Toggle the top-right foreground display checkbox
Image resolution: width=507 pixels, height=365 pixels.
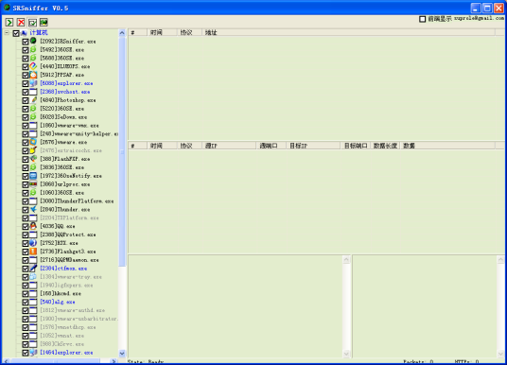(x=422, y=19)
